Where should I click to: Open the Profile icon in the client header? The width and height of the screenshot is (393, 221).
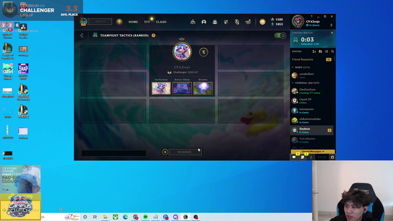(204, 22)
